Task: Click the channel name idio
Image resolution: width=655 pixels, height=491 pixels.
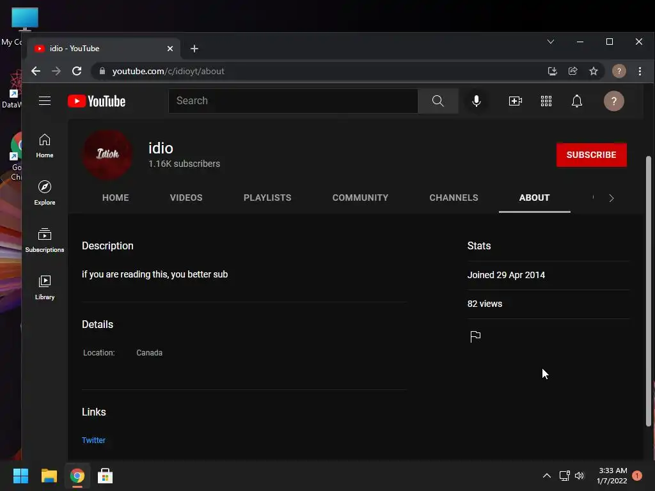Action: pos(161,148)
